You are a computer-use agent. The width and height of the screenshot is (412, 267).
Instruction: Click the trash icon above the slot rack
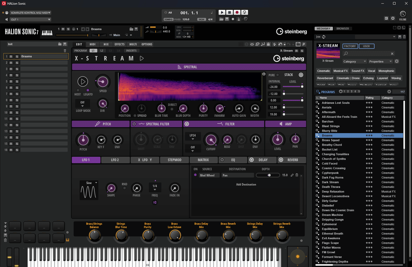click(x=65, y=51)
